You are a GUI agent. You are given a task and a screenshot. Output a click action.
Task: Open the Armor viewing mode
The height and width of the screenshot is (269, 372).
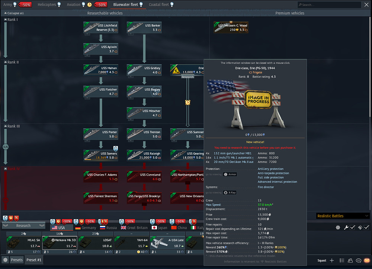pyautogui.click(x=230, y=174)
